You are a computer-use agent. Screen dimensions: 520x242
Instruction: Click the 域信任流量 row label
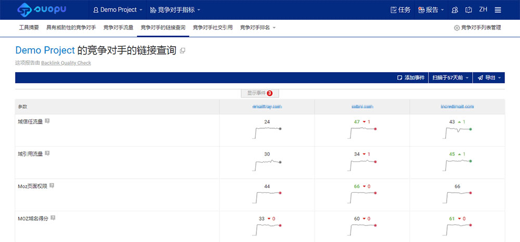coord(31,122)
